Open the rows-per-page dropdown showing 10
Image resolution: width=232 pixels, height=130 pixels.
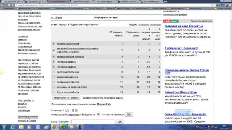click(100, 114)
